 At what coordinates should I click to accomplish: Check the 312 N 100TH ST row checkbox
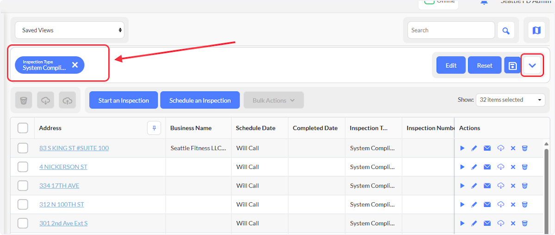pos(23,205)
